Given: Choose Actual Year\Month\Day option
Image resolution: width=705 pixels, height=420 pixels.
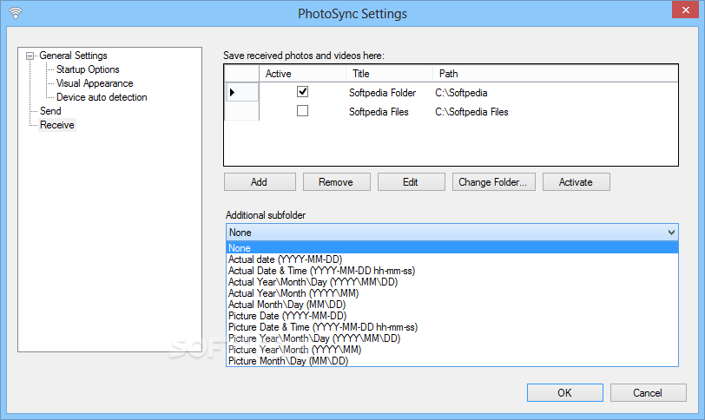Looking at the screenshot, I should [451, 282].
